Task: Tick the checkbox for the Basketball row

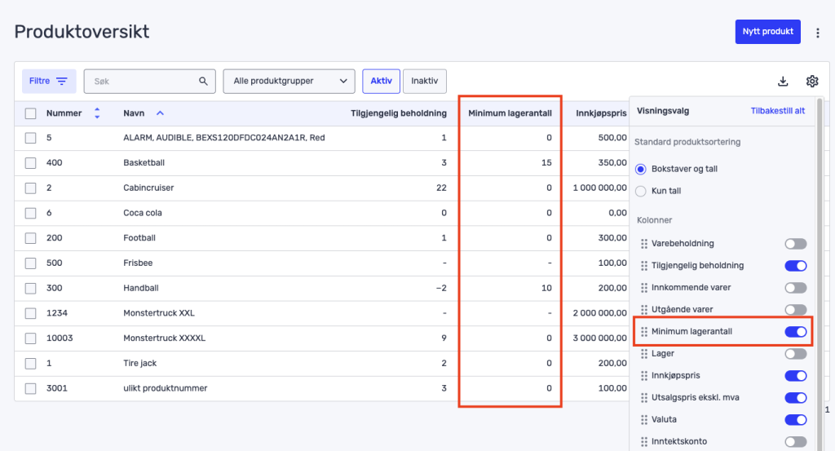Action: [31, 163]
